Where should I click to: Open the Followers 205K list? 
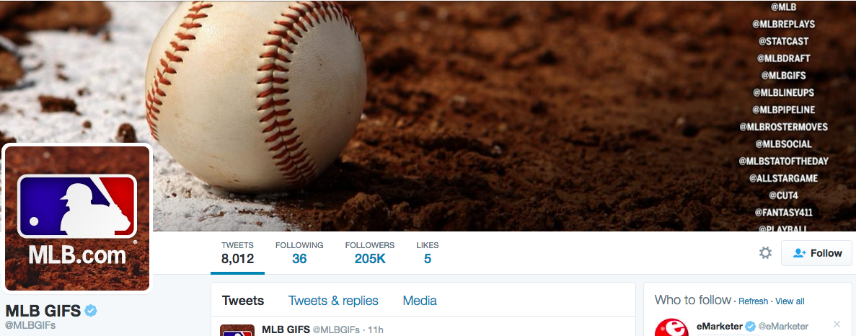[x=369, y=253]
